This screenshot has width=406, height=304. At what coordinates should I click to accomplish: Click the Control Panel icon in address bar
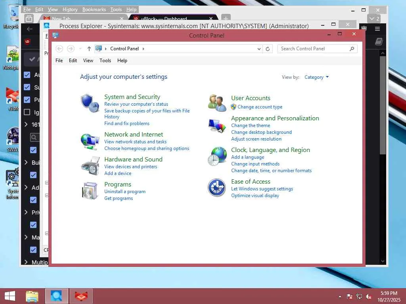(99, 48)
